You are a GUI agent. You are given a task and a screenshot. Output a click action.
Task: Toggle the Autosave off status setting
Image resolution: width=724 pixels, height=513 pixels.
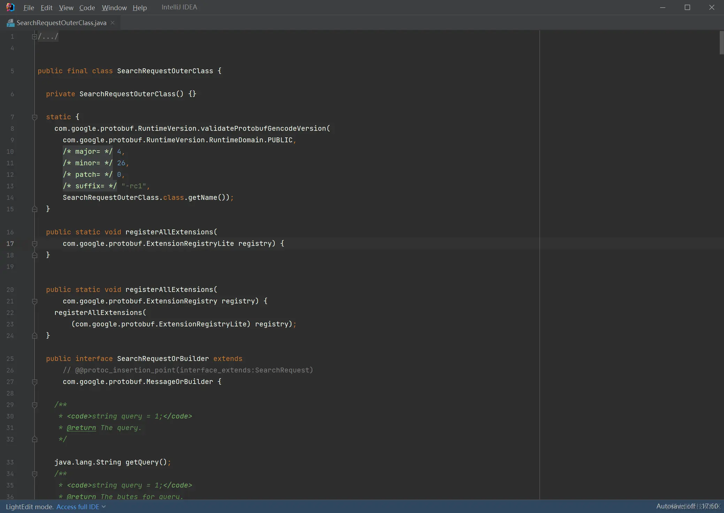675,506
